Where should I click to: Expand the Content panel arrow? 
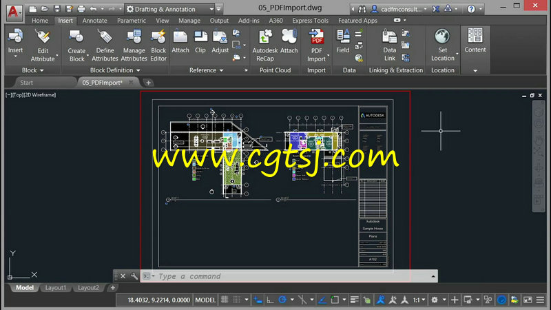click(475, 71)
